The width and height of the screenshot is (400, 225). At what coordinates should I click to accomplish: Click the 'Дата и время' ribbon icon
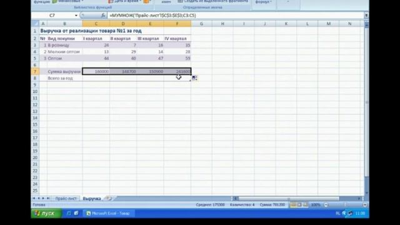(x=111, y=1)
